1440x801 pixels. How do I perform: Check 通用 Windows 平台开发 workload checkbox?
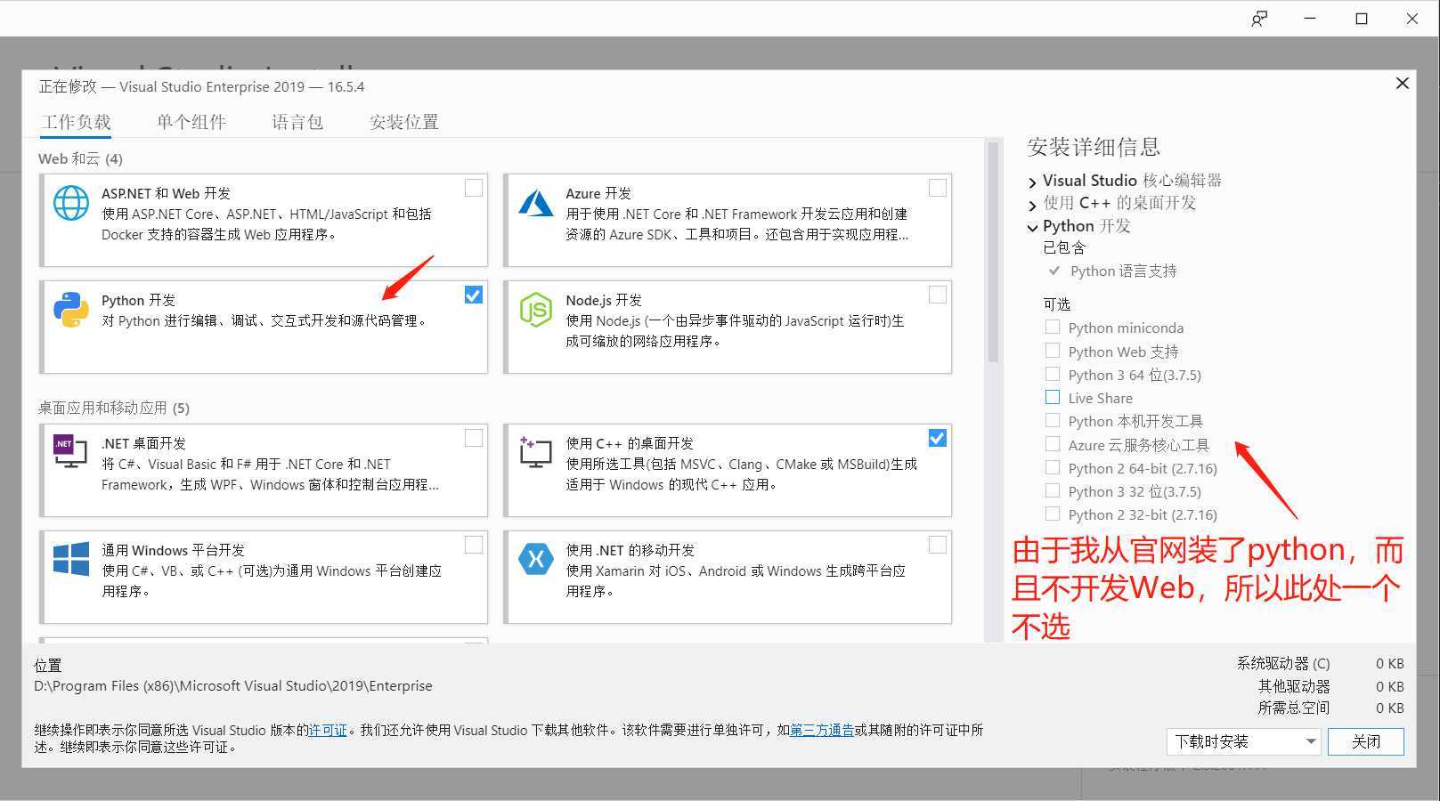tap(474, 545)
